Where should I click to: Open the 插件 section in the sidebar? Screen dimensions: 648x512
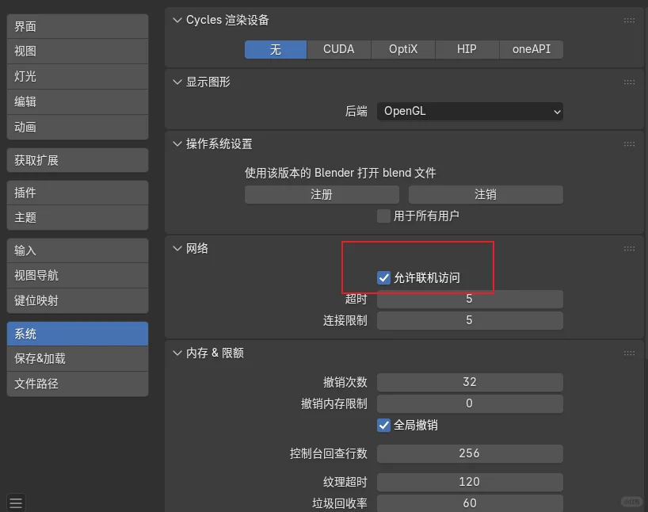click(77, 192)
